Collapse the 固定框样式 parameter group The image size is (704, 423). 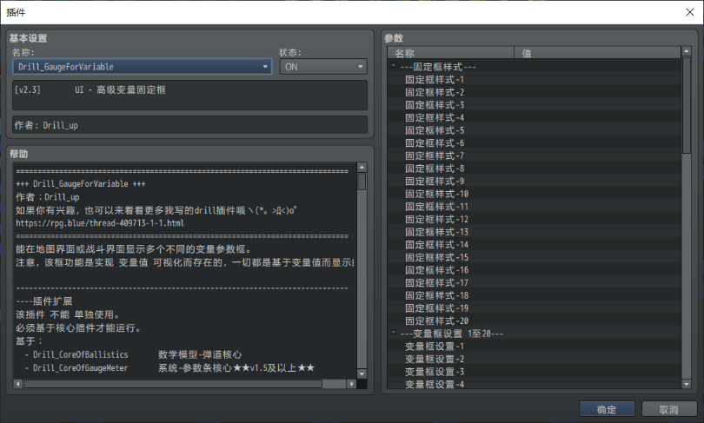(x=393, y=66)
